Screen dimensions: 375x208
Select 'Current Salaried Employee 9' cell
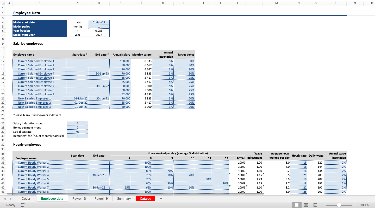(40, 94)
